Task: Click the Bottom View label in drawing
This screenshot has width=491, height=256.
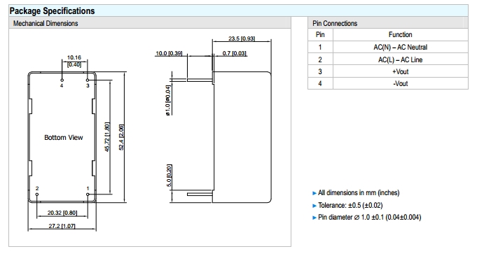Action: tap(64, 138)
